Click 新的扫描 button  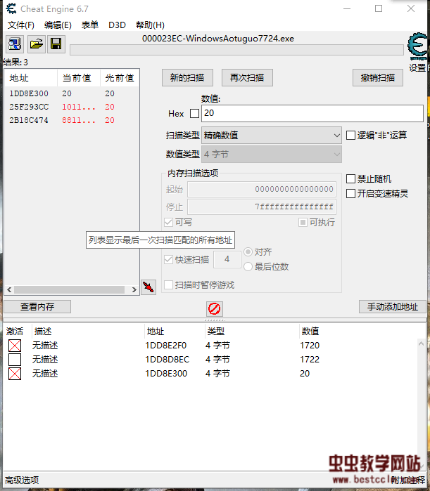pos(187,78)
